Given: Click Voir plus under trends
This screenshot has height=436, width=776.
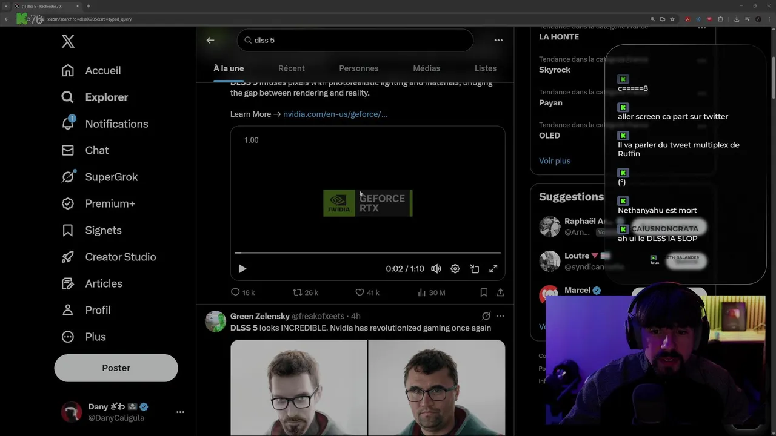Looking at the screenshot, I should pyautogui.click(x=555, y=161).
